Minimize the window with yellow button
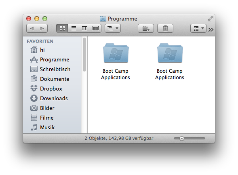Screen dimensions: 238x175 (37, 19)
